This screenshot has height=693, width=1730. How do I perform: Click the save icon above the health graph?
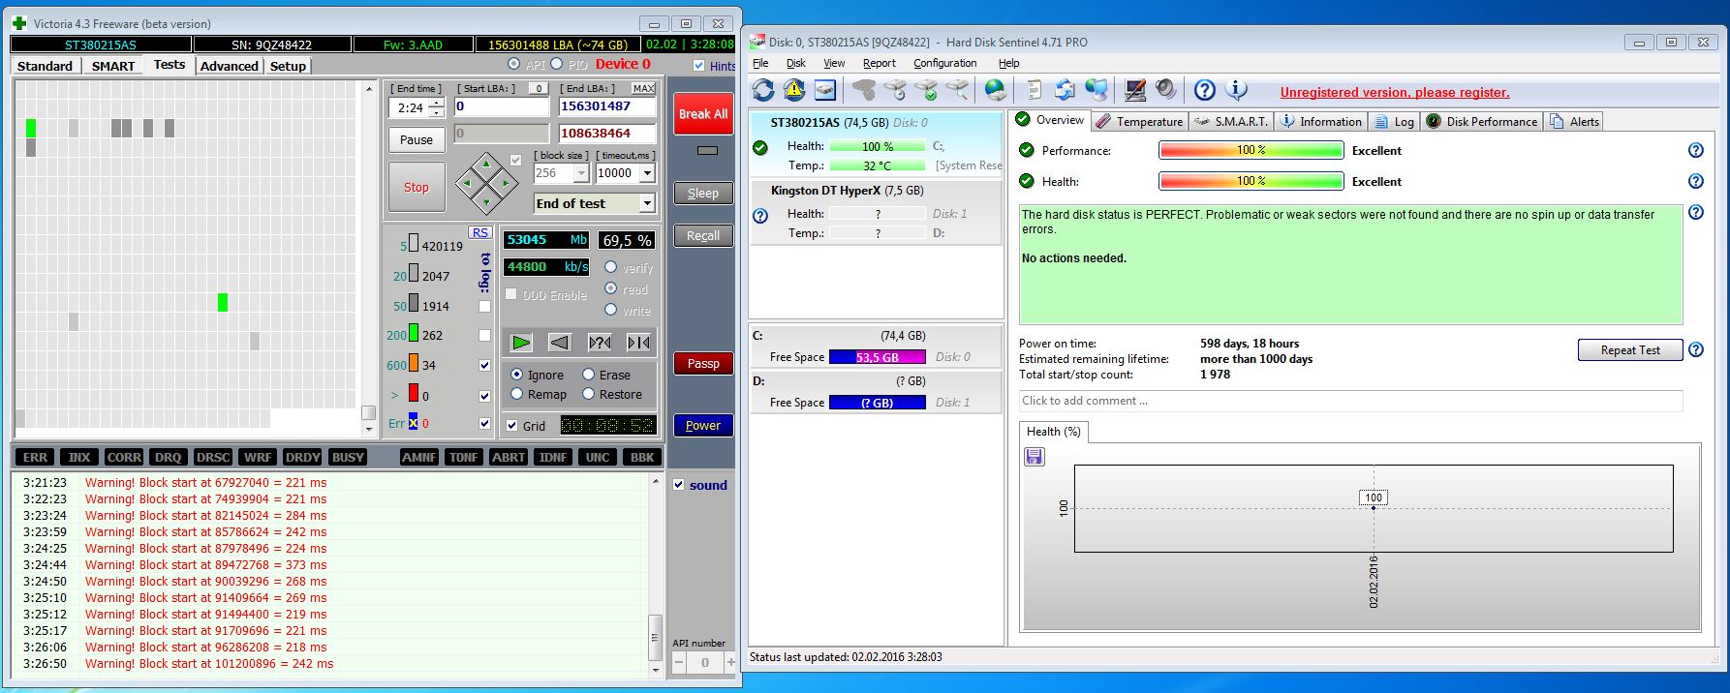pyautogui.click(x=1034, y=457)
